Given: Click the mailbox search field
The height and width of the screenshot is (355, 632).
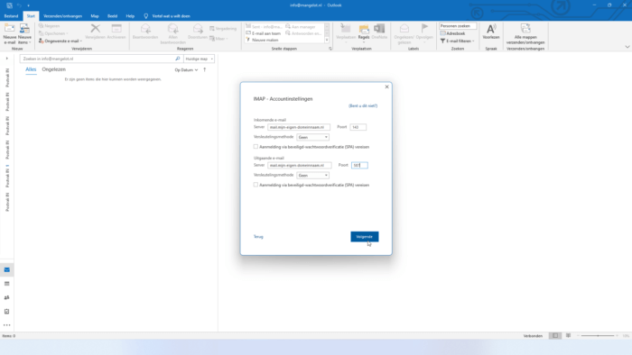Looking at the screenshot, I should [97, 59].
